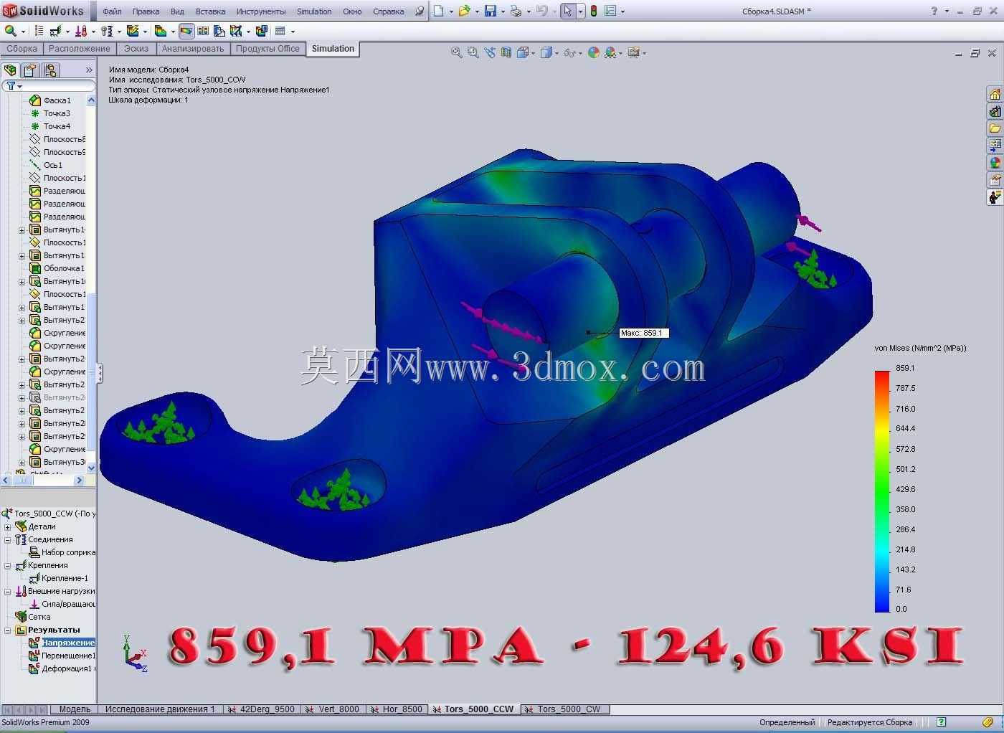Open the File Explorer task pane icon
The height and width of the screenshot is (733, 1004).
(x=995, y=128)
